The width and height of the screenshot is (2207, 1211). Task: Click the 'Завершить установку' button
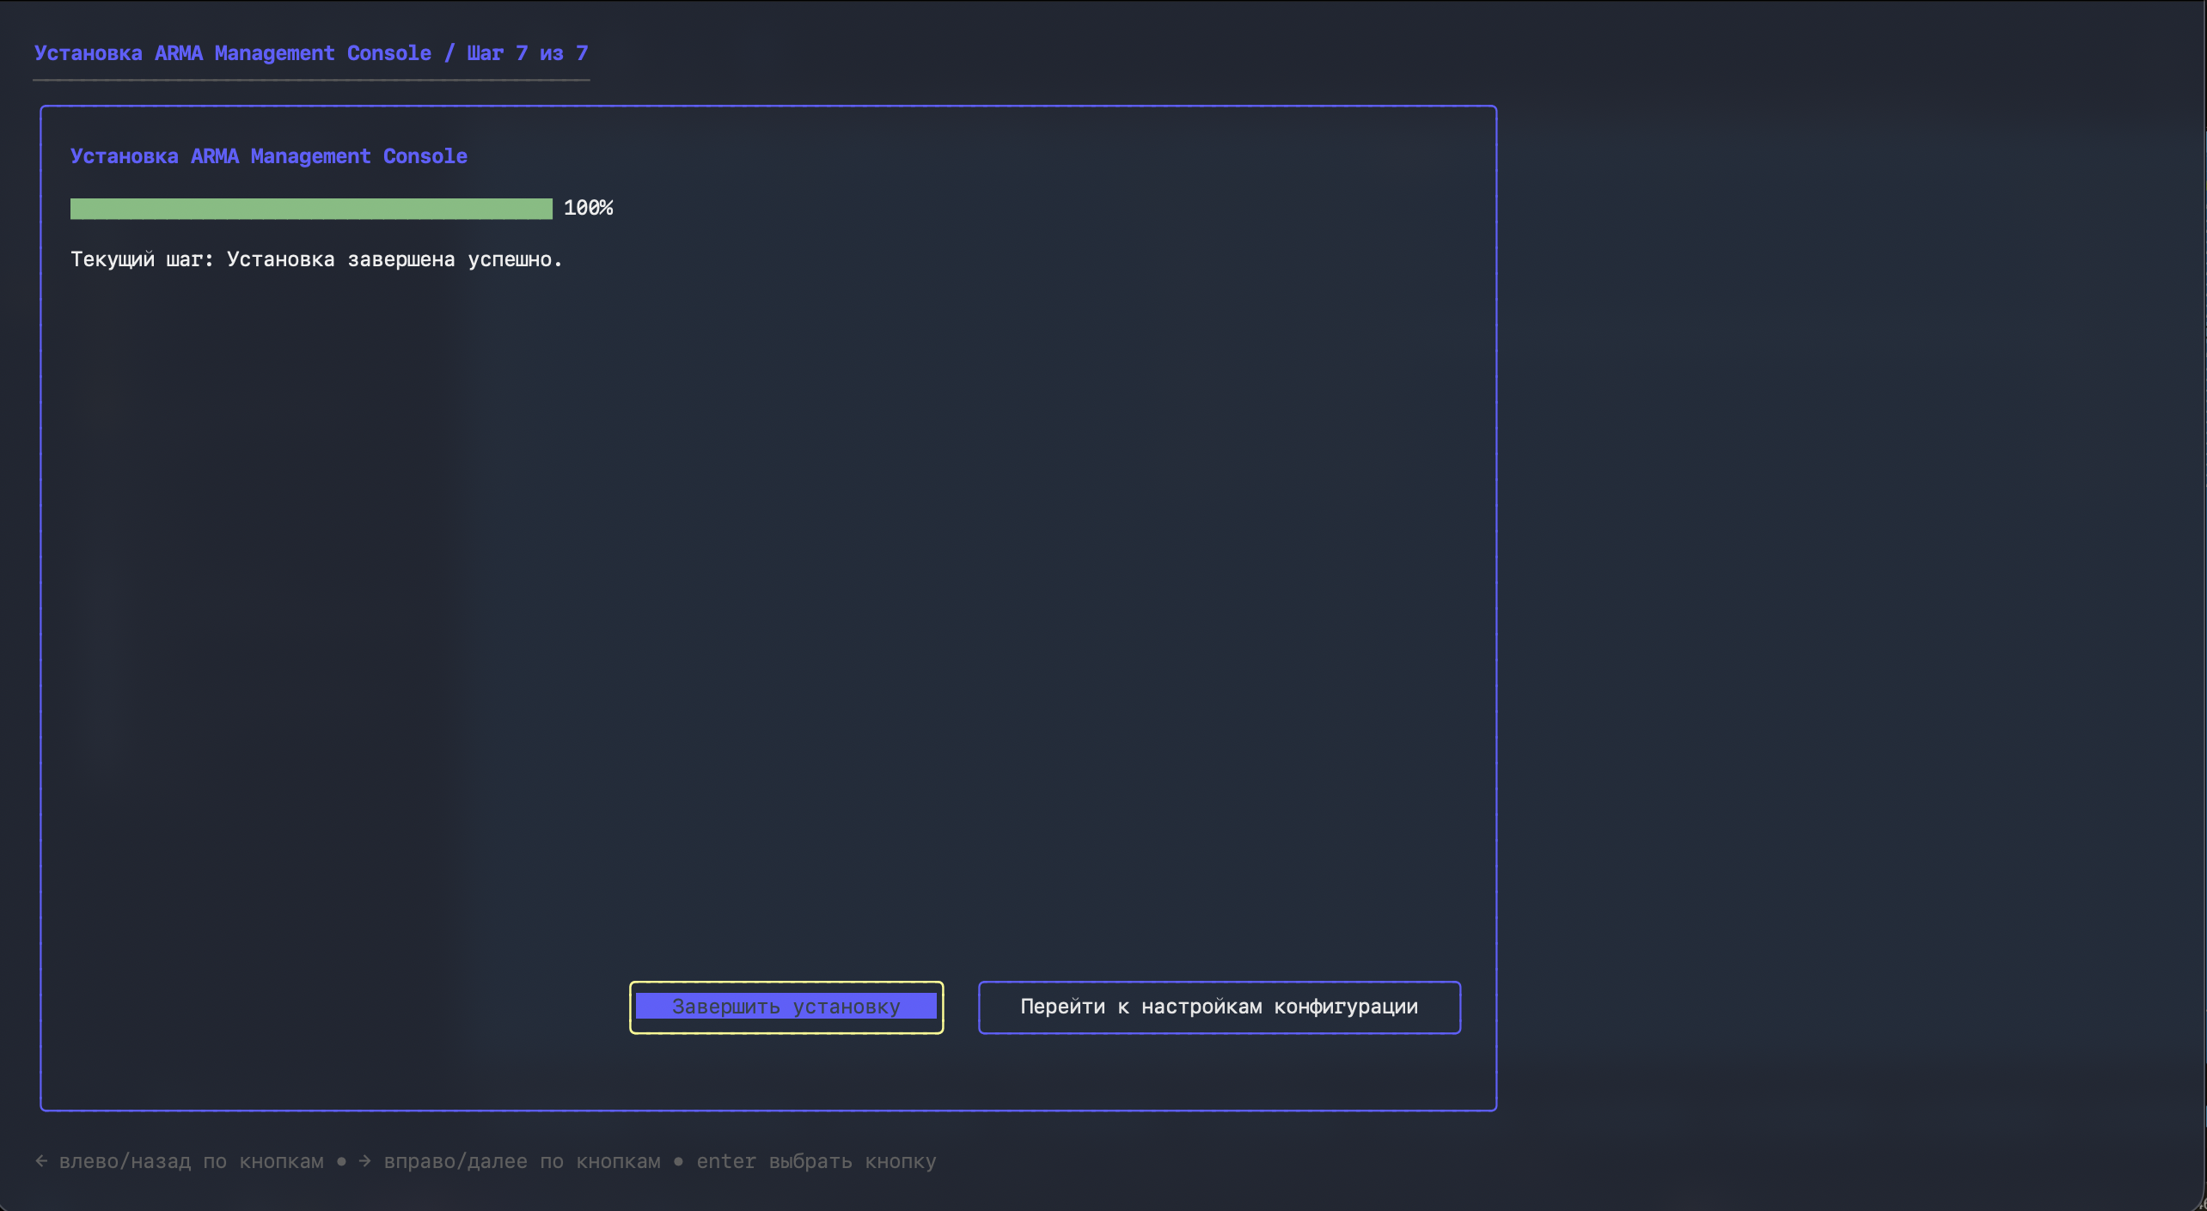tap(786, 1007)
